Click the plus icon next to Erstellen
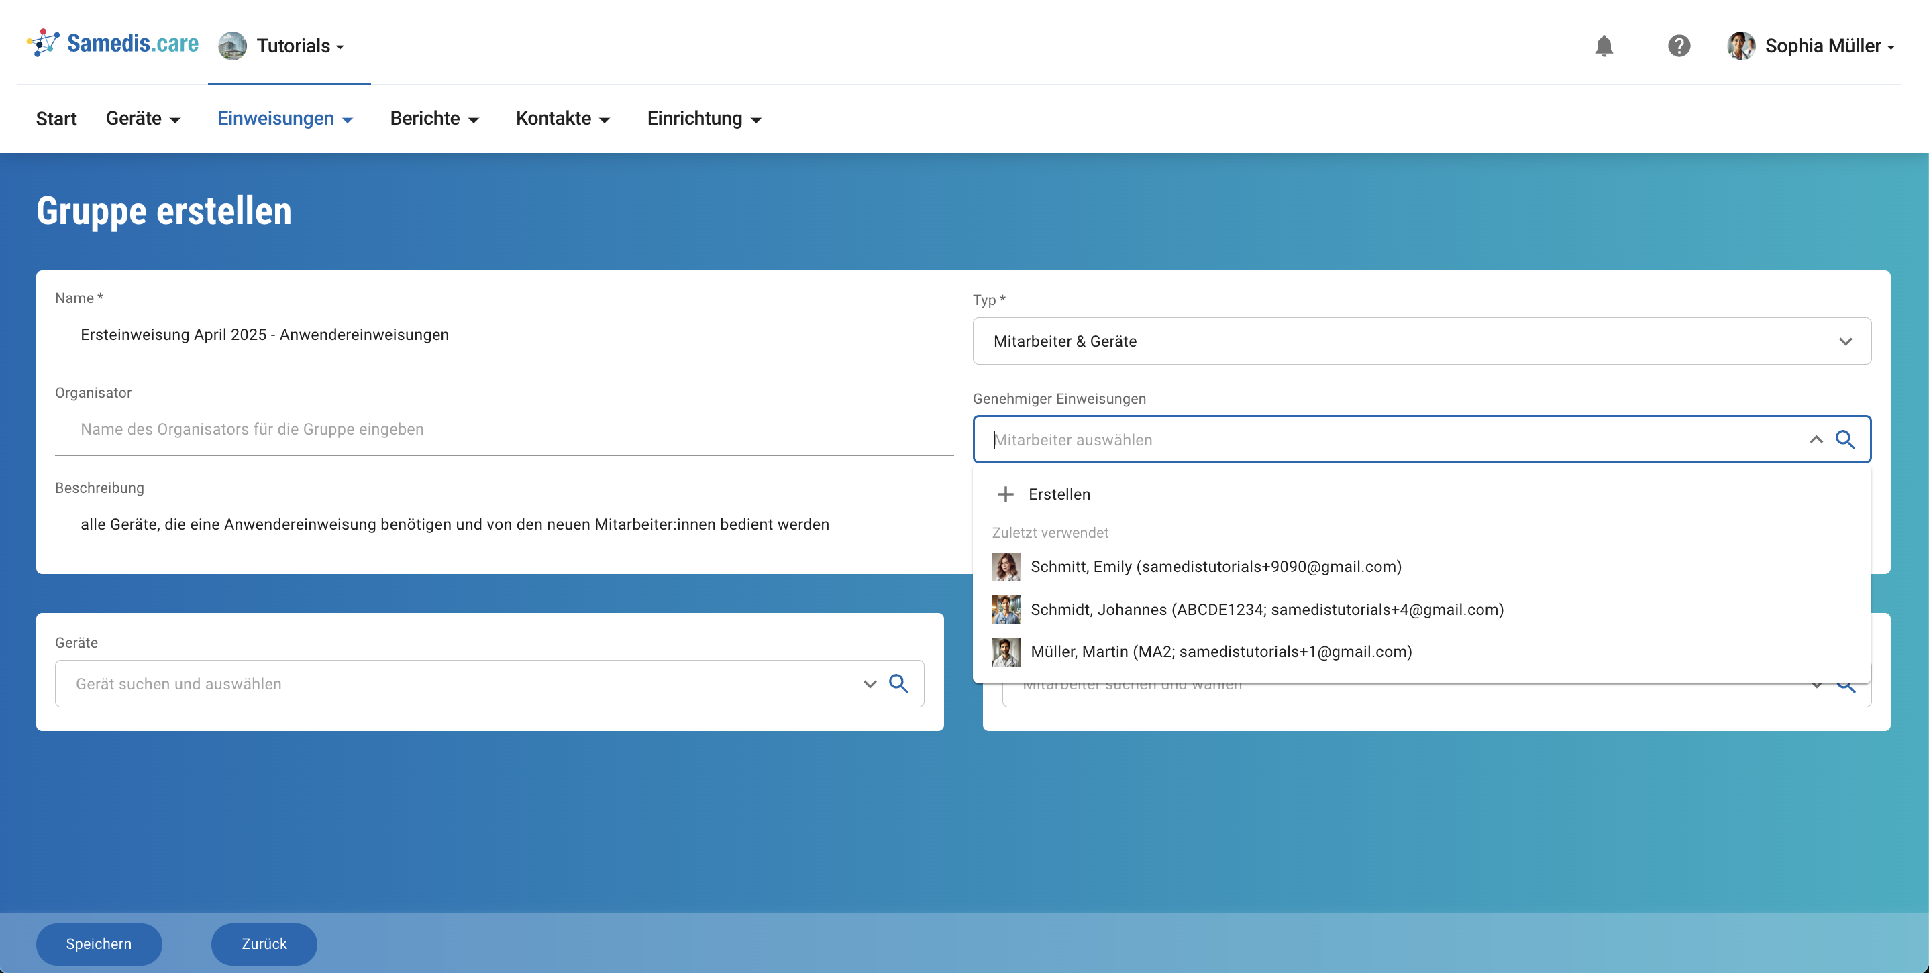Viewport: 1929px width, 973px height. click(1006, 494)
